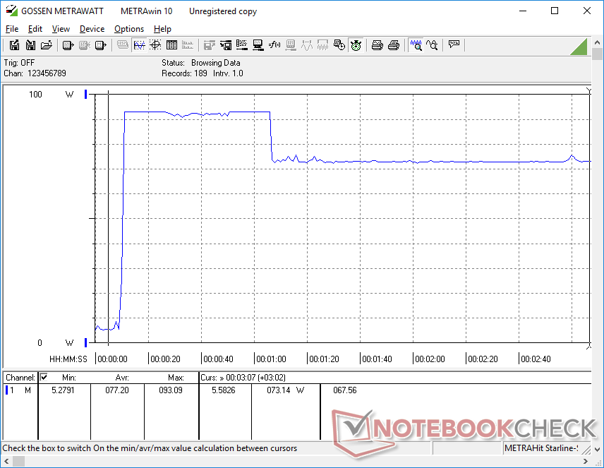Toggle the Y-t waveform graph view icon
This screenshot has width=604, height=468.
pos(139,45)
